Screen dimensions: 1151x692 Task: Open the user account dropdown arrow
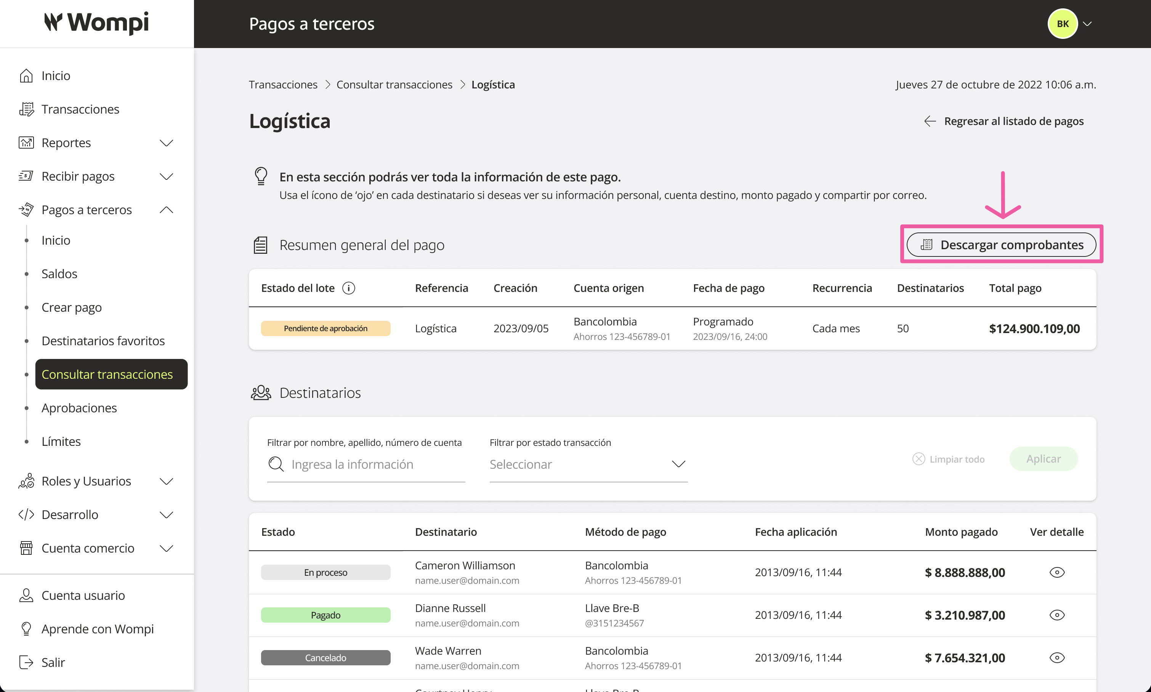click(x=1087, y=24)
